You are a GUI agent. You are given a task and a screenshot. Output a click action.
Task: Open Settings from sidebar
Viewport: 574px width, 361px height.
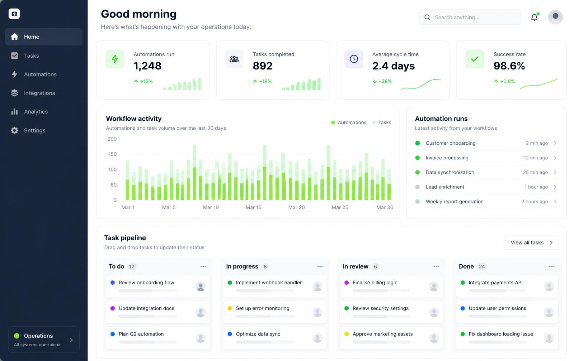[x=44, y=130]
